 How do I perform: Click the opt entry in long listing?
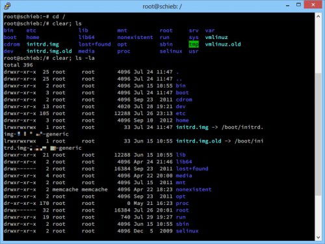coord(181,197)
